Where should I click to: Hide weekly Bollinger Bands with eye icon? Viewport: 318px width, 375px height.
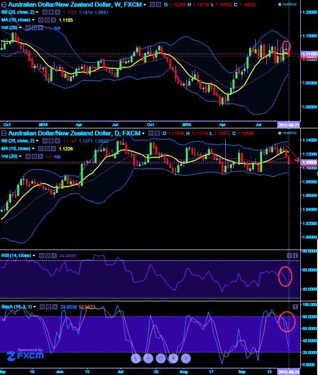[x=45, y=12]
